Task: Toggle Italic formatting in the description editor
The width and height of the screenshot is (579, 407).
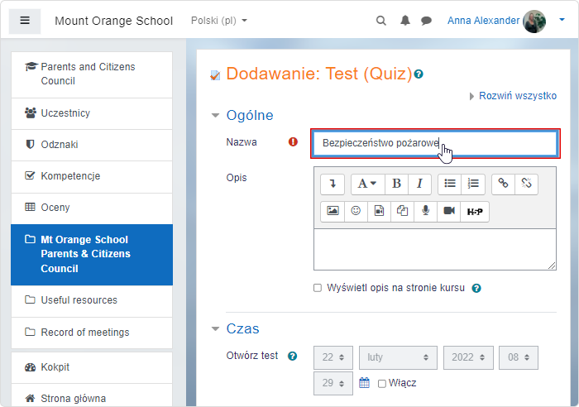Action: tap(419, 184)
